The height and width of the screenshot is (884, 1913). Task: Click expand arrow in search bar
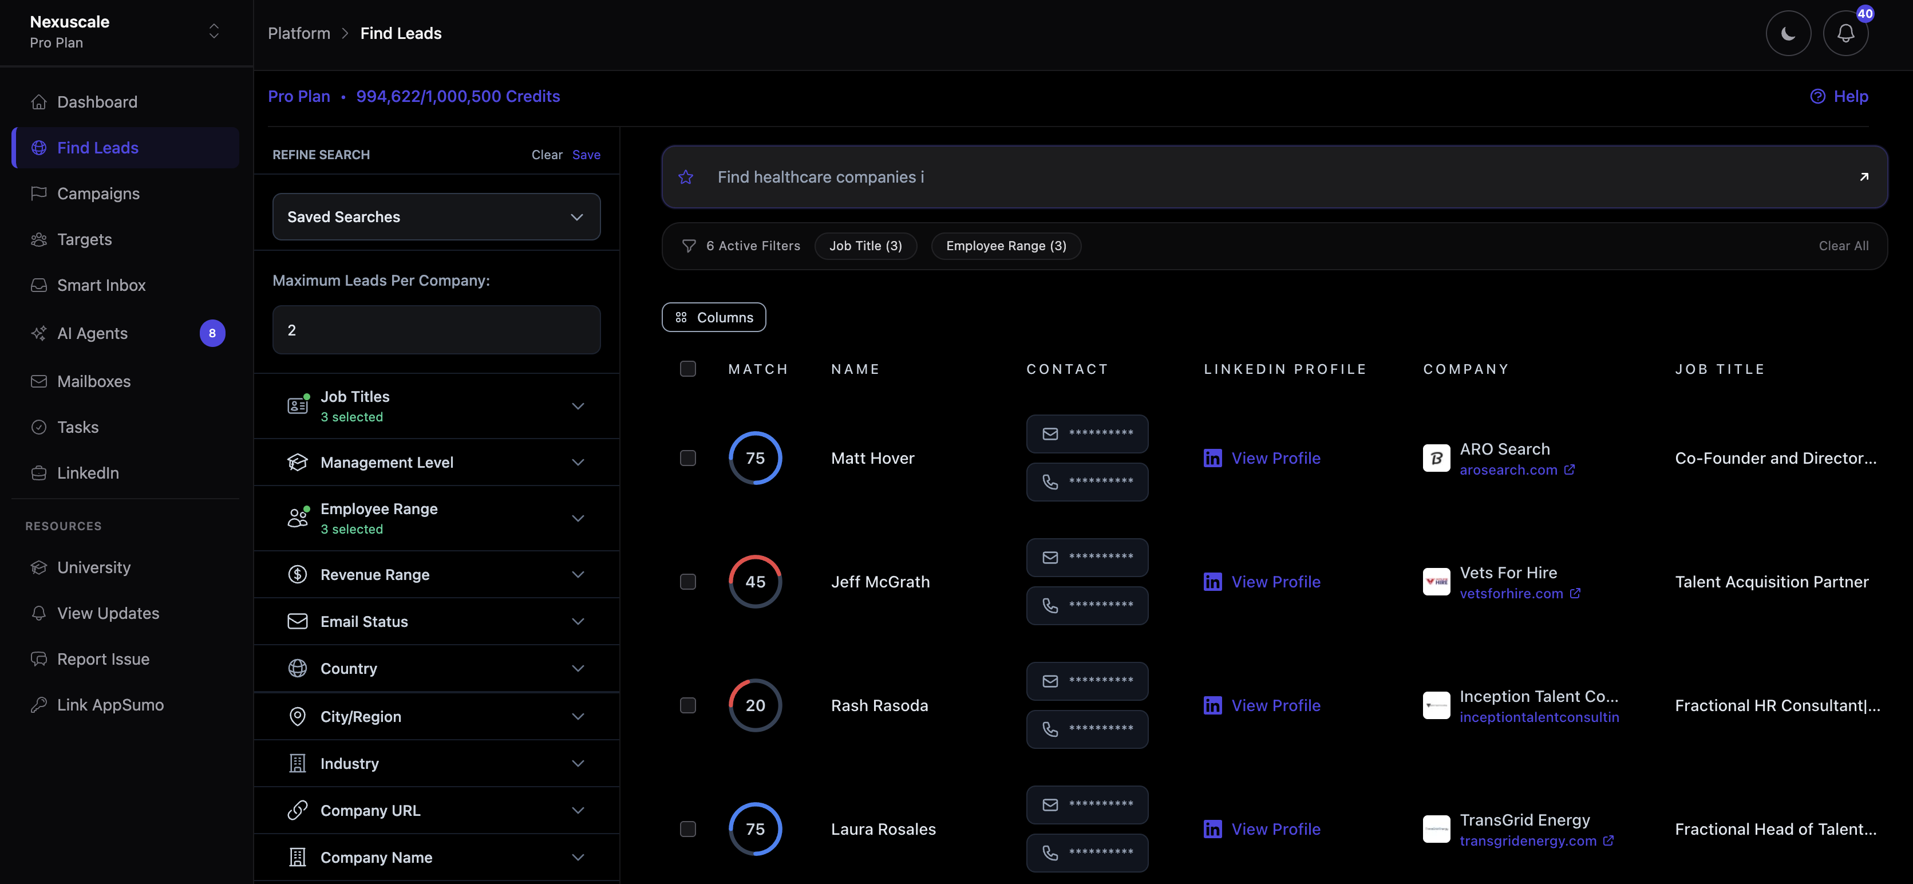pos(1863,177)
